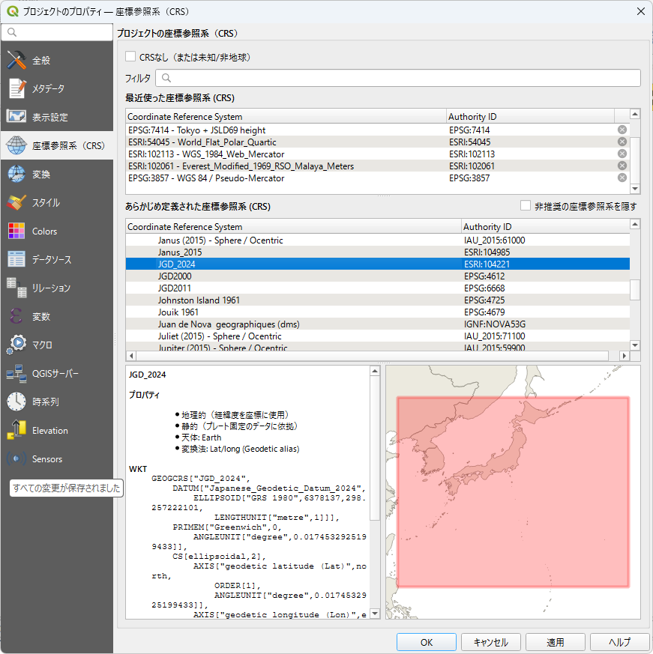Open the マクロ gear icon

click(x=16, y=345)
